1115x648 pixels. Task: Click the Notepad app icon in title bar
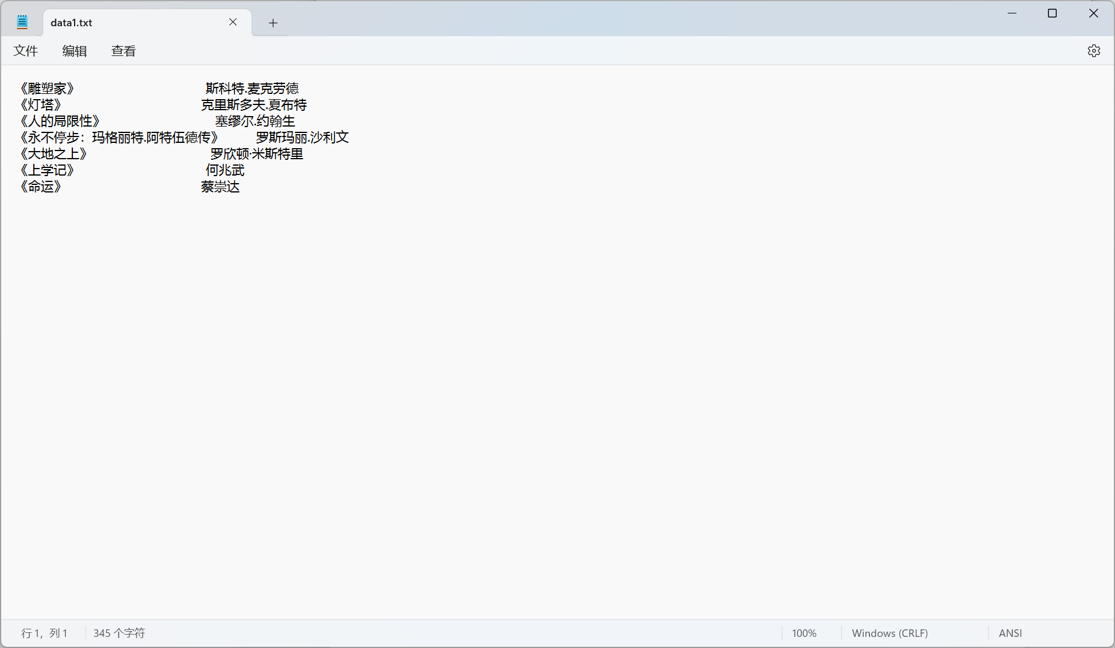pos(22,22)
